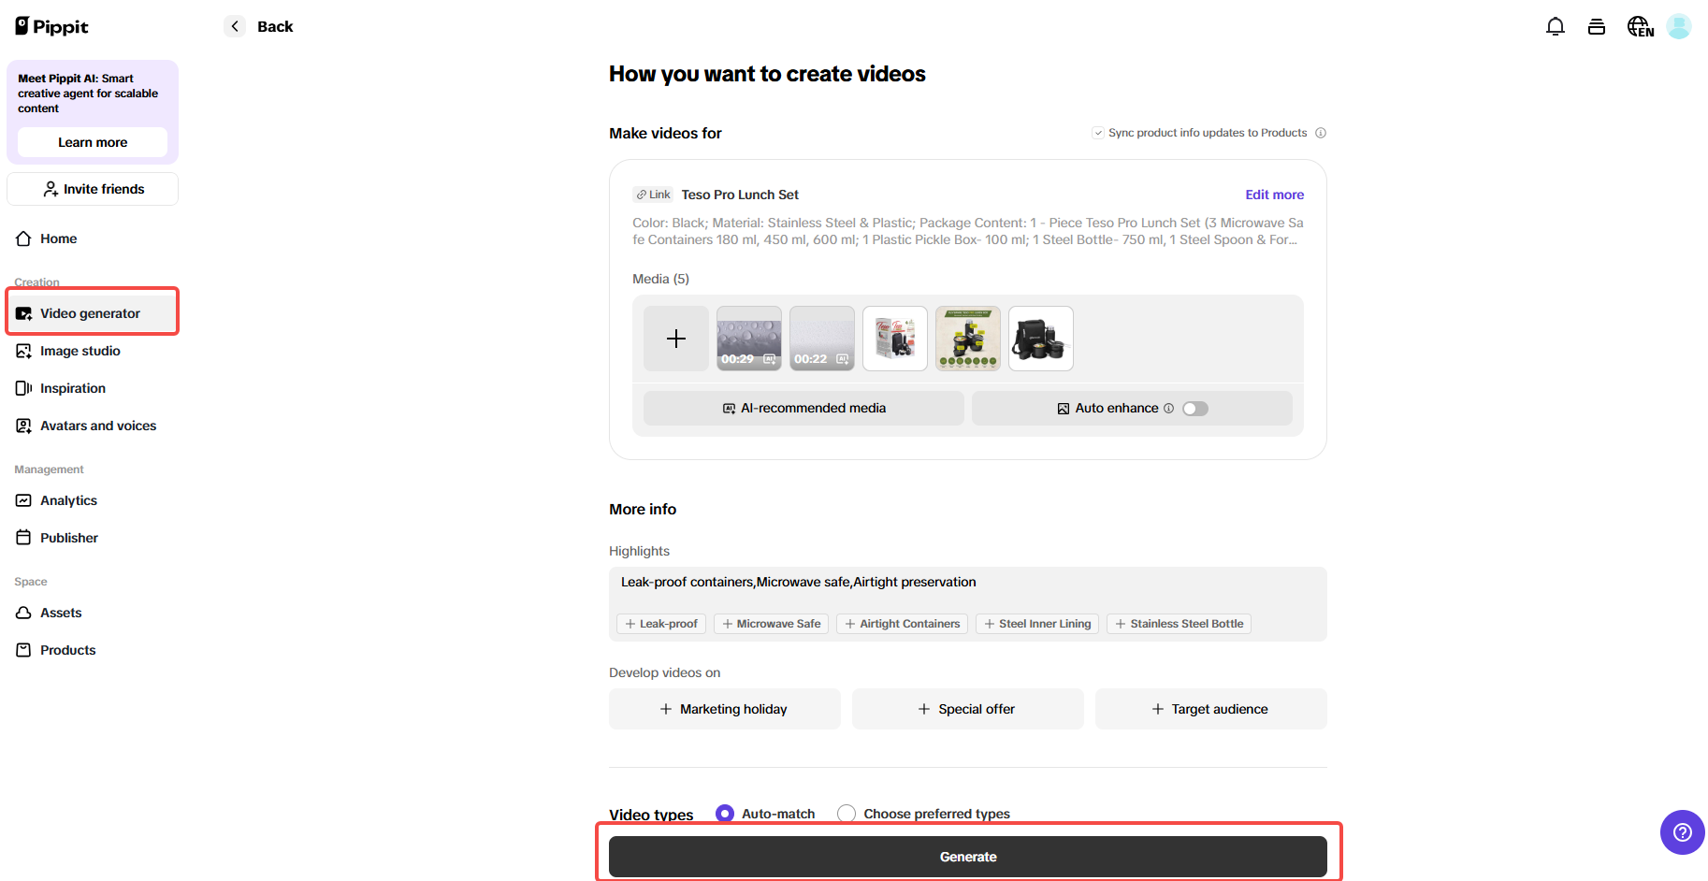
Task: Switch to Analytics in the sidebar
Action: pyautogui.click(x=68, y=500)
